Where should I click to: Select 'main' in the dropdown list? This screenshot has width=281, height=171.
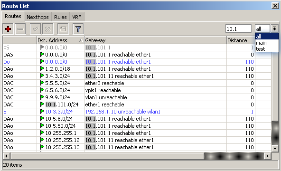click(267, 43)
